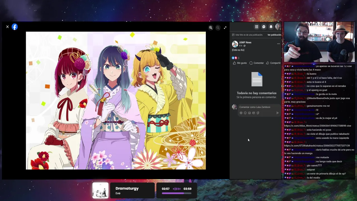The image size is (357, 201).
Task: Open Messenger chats
Action: point(264,27)
